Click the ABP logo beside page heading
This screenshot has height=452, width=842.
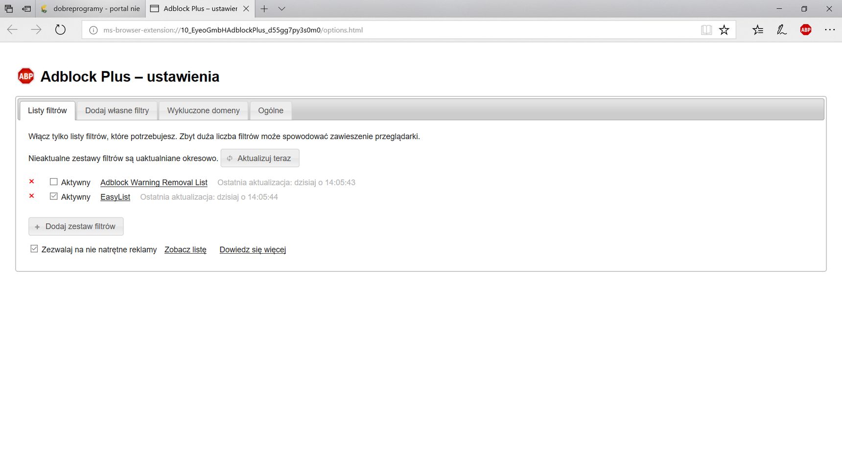click(26, 76)
